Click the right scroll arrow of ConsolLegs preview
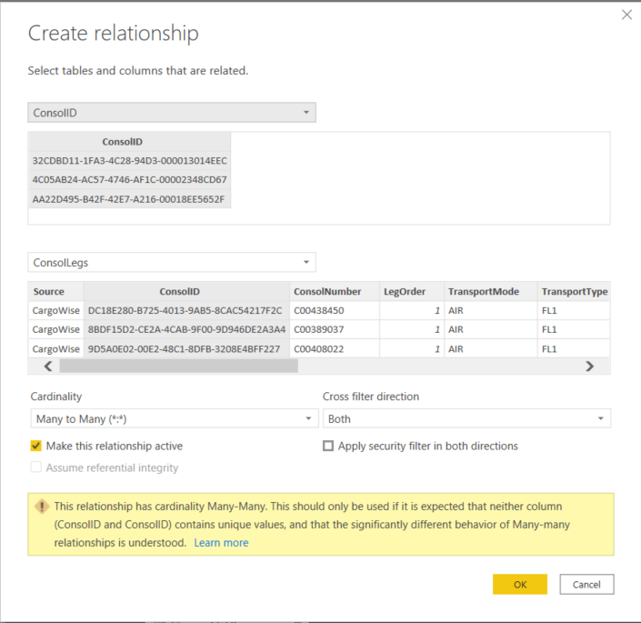The image size is (641, 623). (x=589, y=366)
